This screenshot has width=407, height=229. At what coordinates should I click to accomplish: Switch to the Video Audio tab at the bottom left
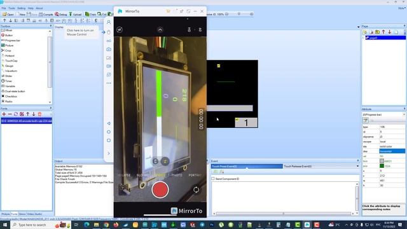(x=34, y=214)
